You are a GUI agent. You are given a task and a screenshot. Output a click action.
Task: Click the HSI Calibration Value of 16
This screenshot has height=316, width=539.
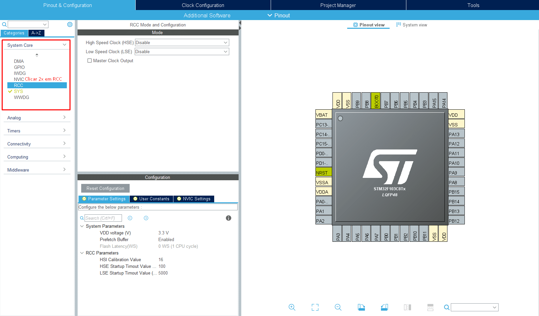pos(161,259)
